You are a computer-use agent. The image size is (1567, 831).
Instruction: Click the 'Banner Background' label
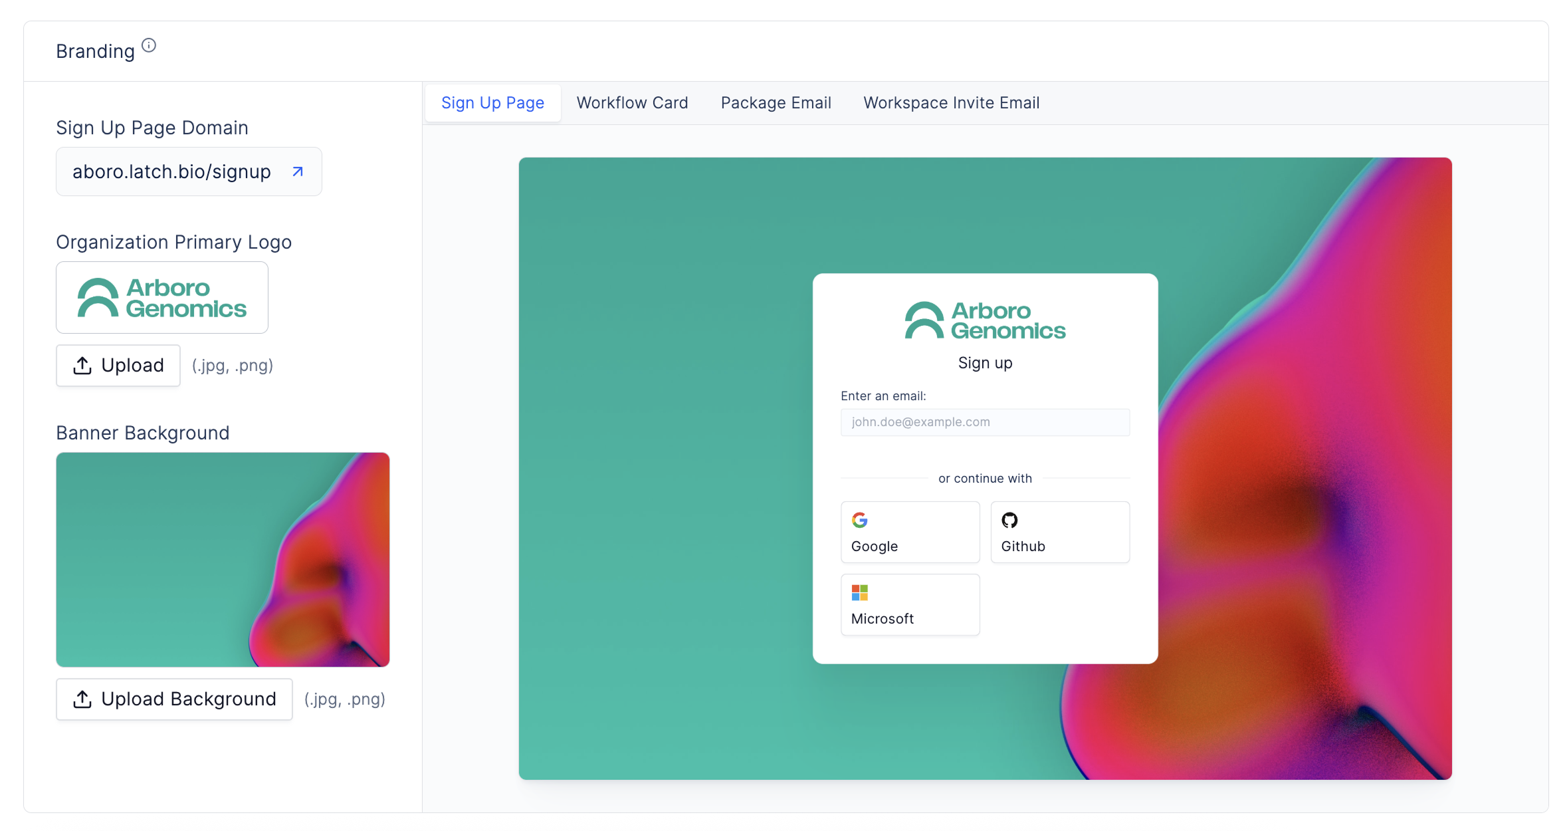click(143, 433)
